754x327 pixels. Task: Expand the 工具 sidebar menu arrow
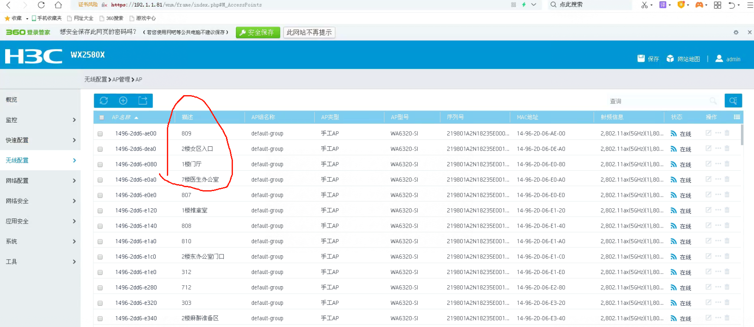coord(74,261)
